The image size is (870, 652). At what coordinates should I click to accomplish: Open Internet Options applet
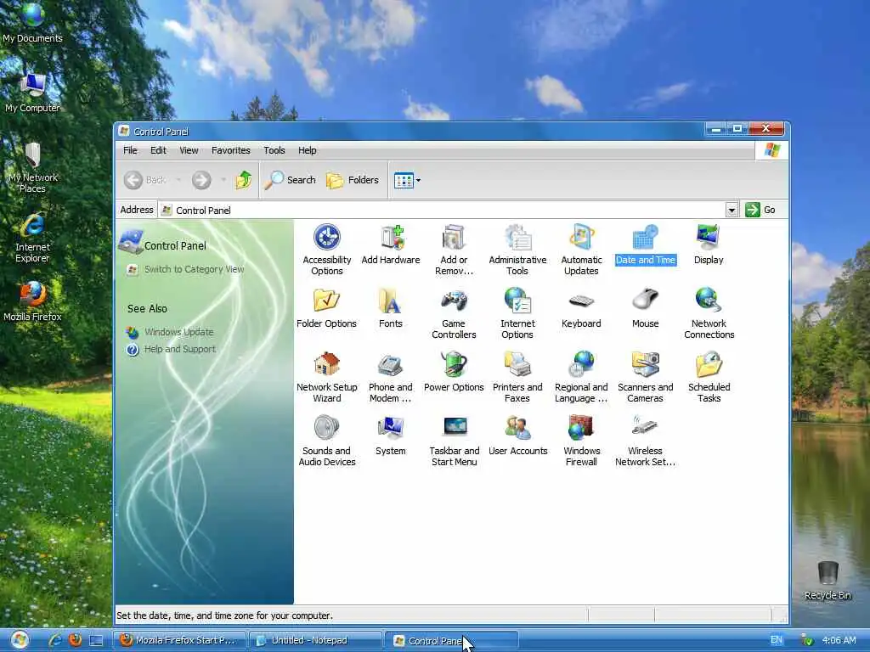517,313
